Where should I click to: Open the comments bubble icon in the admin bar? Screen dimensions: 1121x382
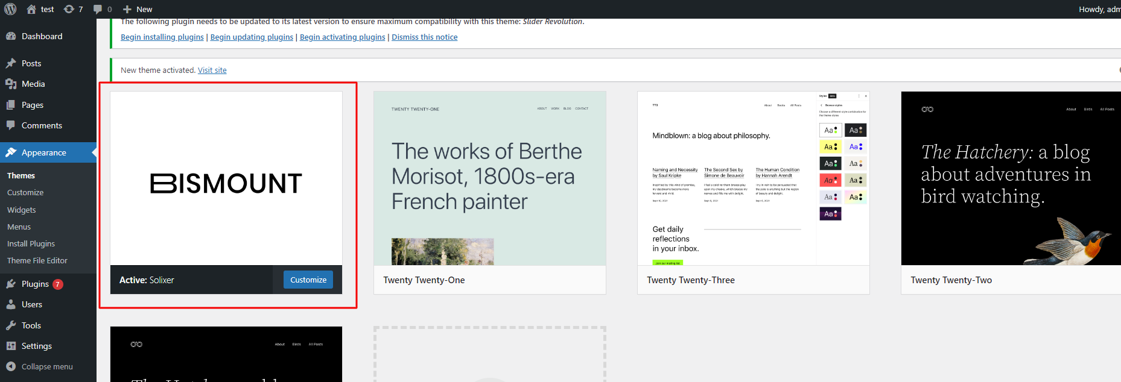[98, 9]
